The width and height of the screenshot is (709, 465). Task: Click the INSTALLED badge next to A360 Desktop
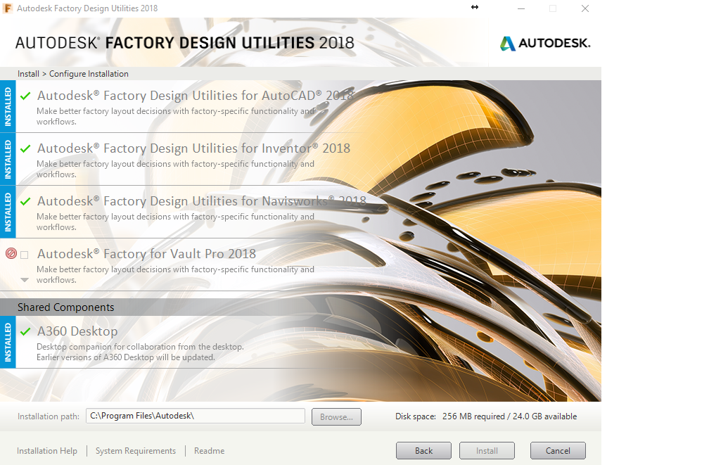[x=8, y=343]
